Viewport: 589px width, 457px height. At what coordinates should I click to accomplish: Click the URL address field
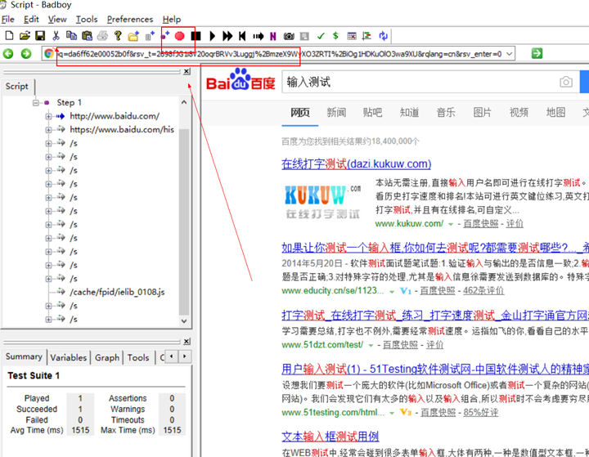coord(280,54)
